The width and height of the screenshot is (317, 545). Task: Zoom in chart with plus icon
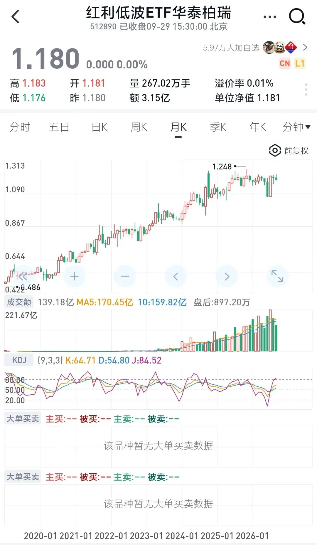click(x=74, y=276)
